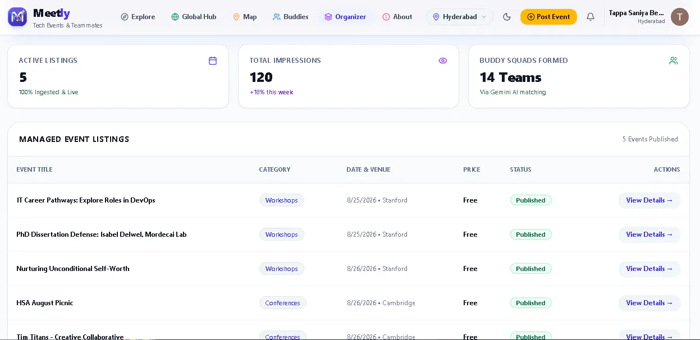This screenshot has height=340, width=700.
Task: Click the Meetly logo icon
Action: tap(17, 17)
